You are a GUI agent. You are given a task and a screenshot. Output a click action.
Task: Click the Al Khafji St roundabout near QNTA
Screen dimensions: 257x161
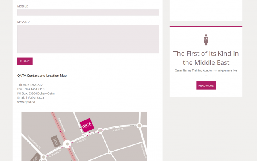(100, 130)
